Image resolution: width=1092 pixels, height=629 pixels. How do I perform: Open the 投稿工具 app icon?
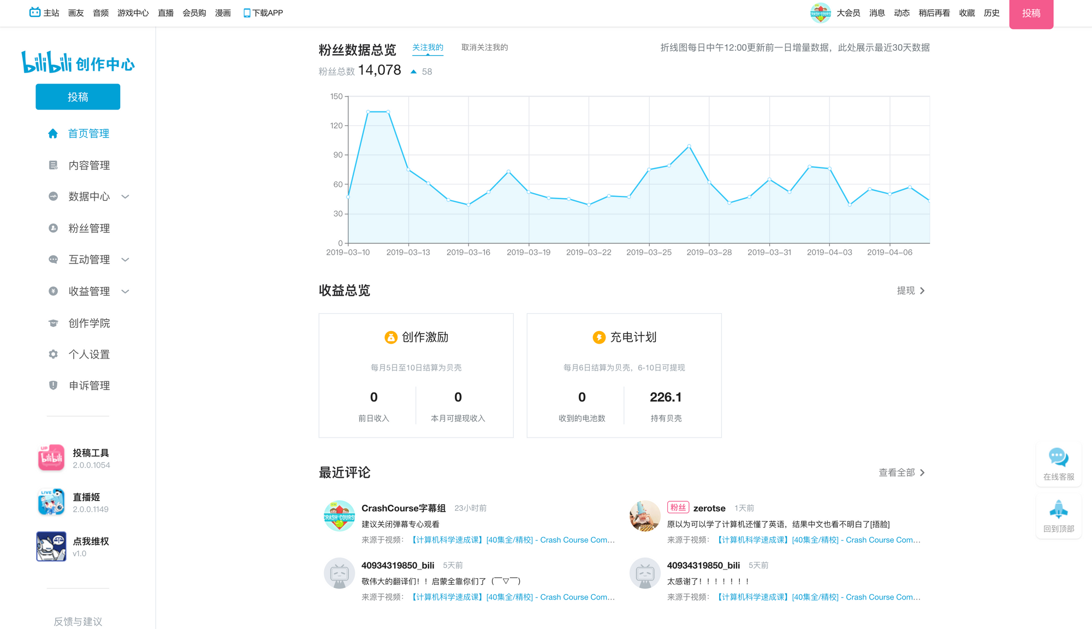click(51, 458)
